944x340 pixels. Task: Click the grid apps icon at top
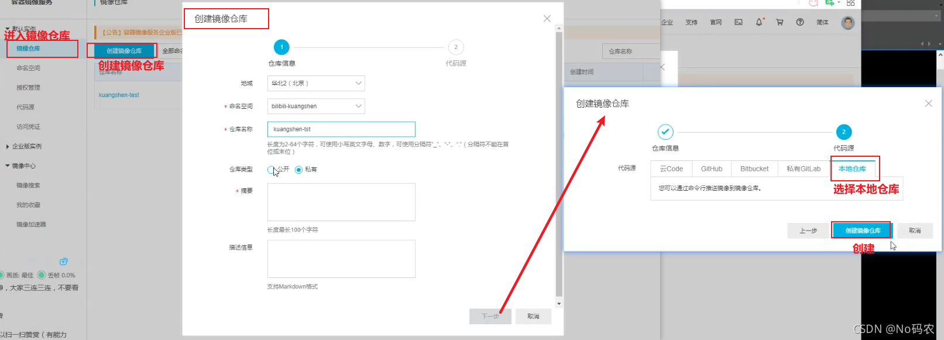pos(851,3)
